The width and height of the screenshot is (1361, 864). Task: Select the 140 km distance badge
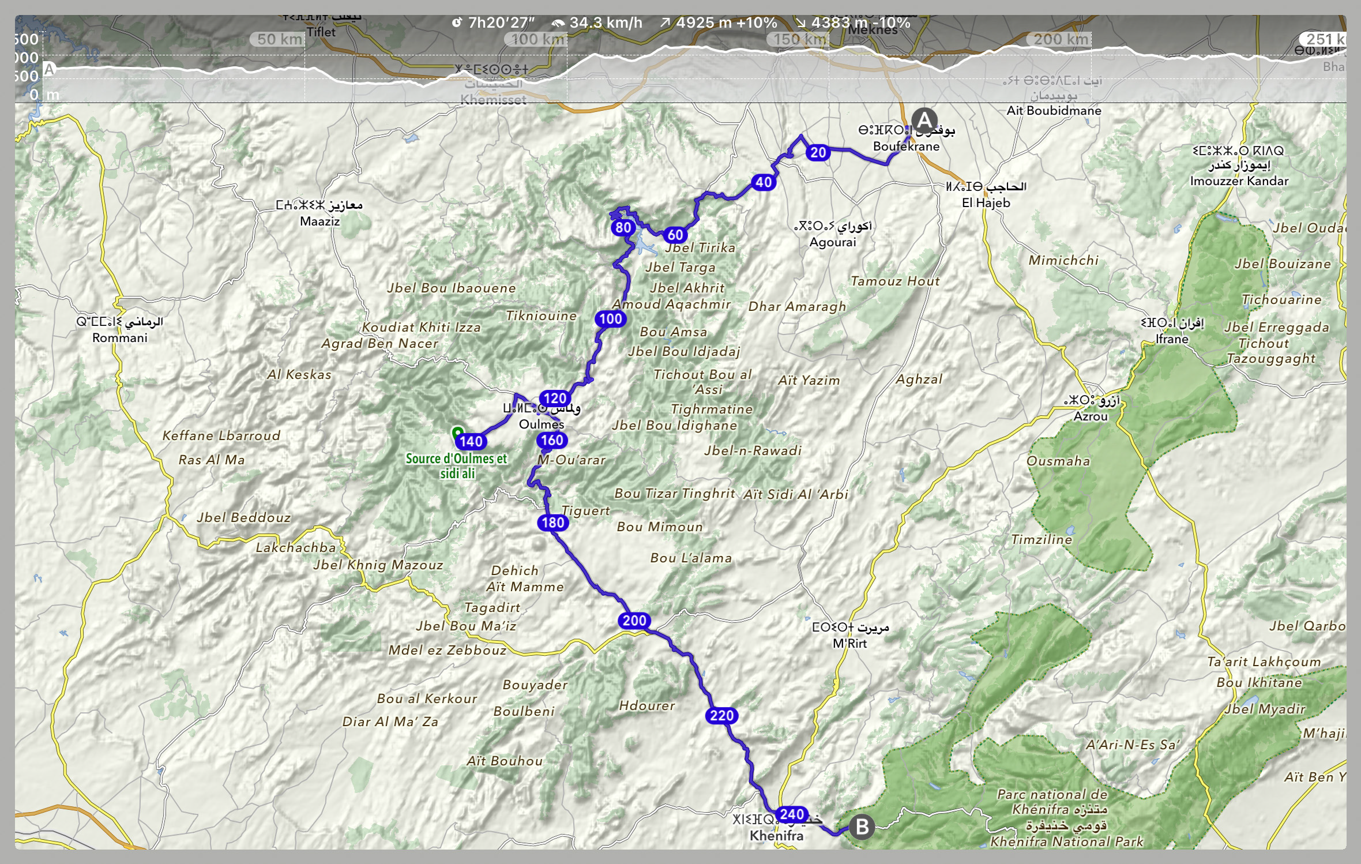click(471, 442)
